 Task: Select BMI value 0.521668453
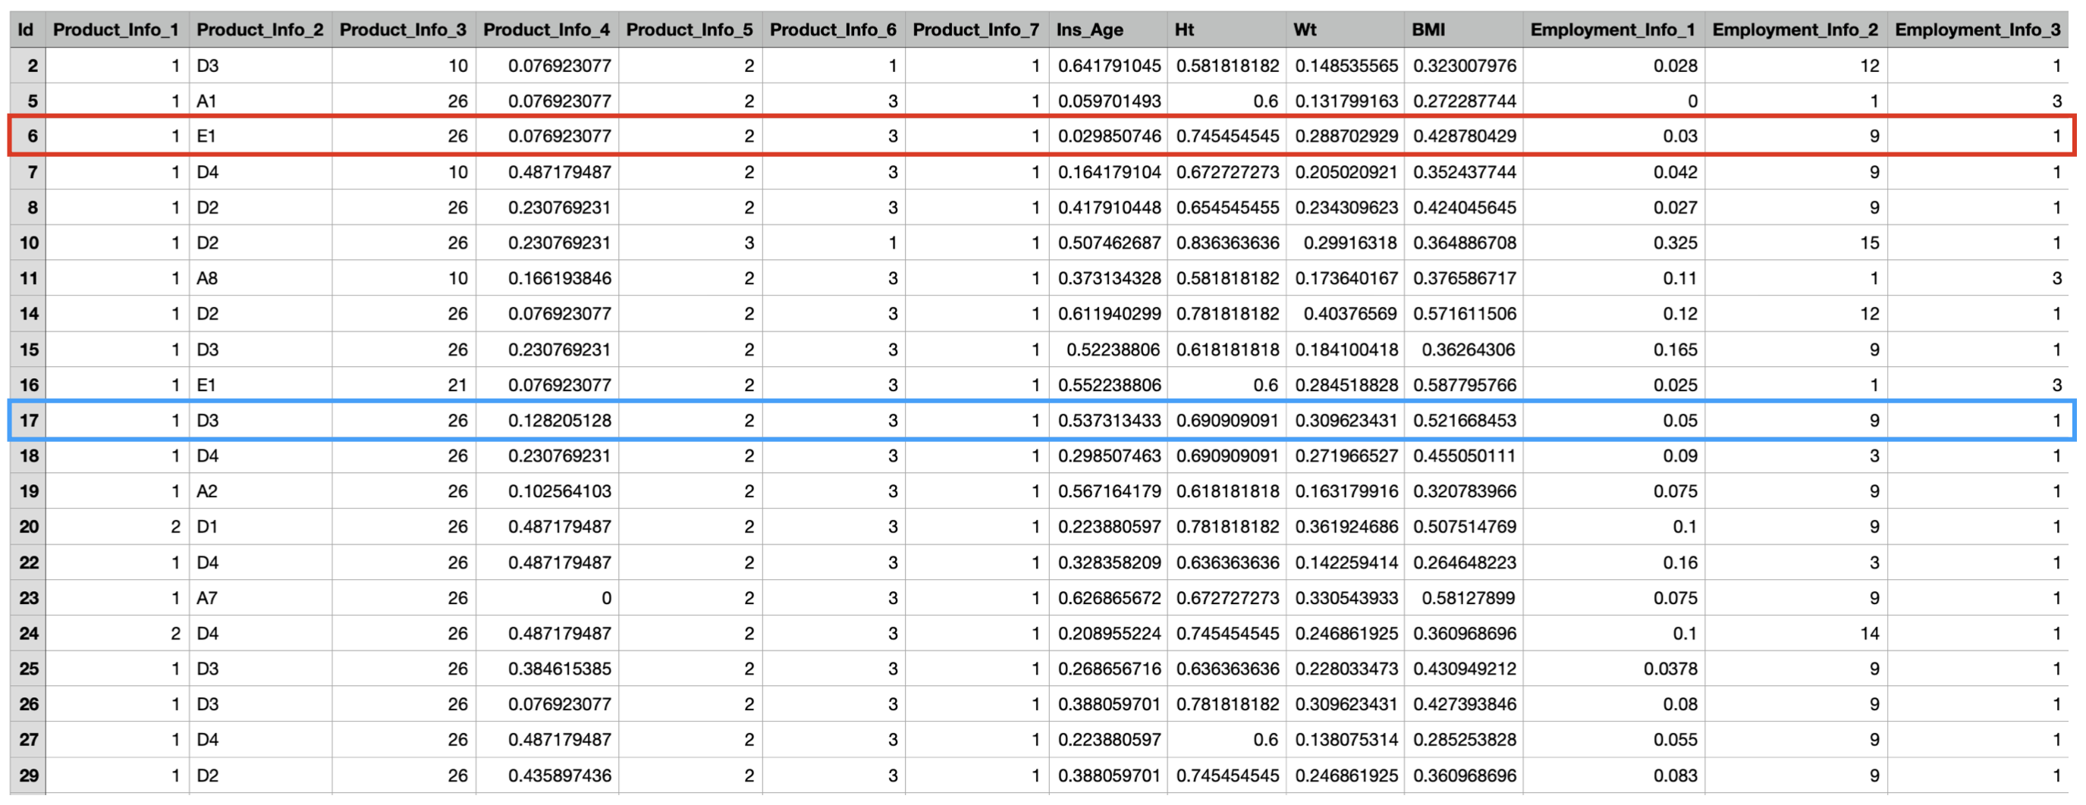click(1464, 421)
